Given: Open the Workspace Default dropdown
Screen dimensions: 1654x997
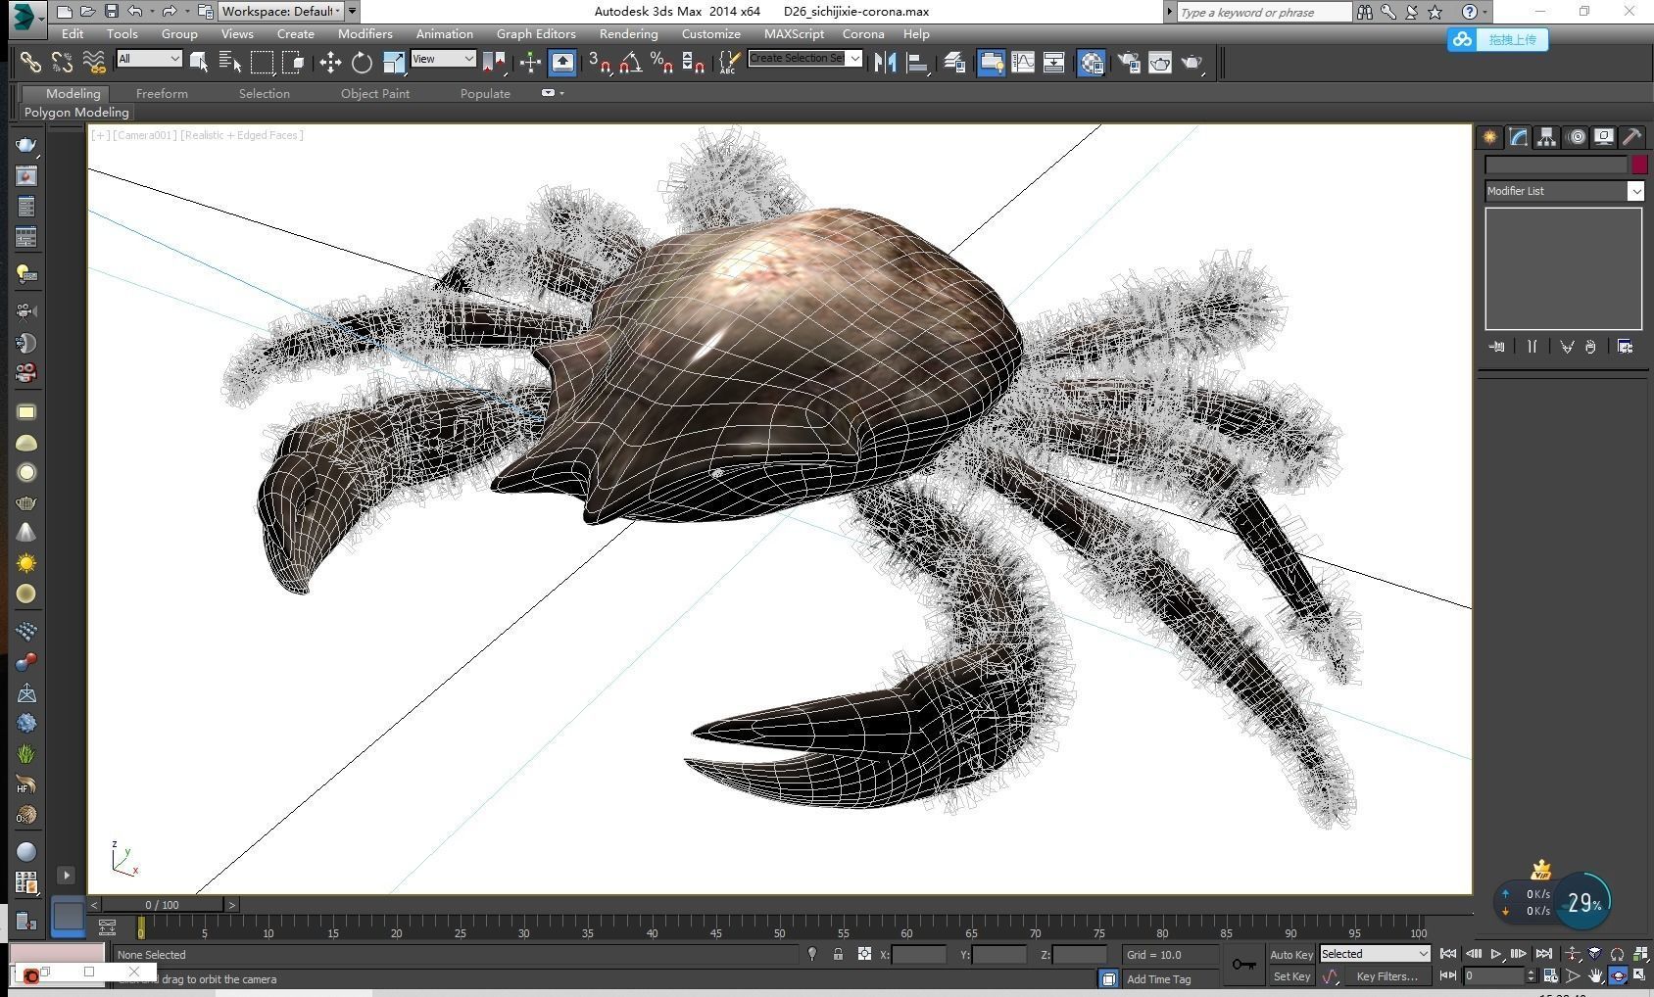Looking at the screenshot, I should coord(280,12).
